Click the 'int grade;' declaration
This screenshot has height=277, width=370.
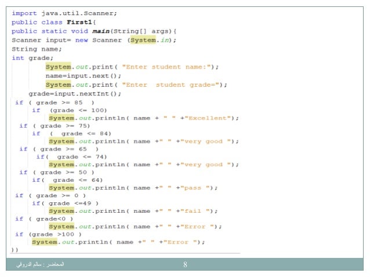32,58
